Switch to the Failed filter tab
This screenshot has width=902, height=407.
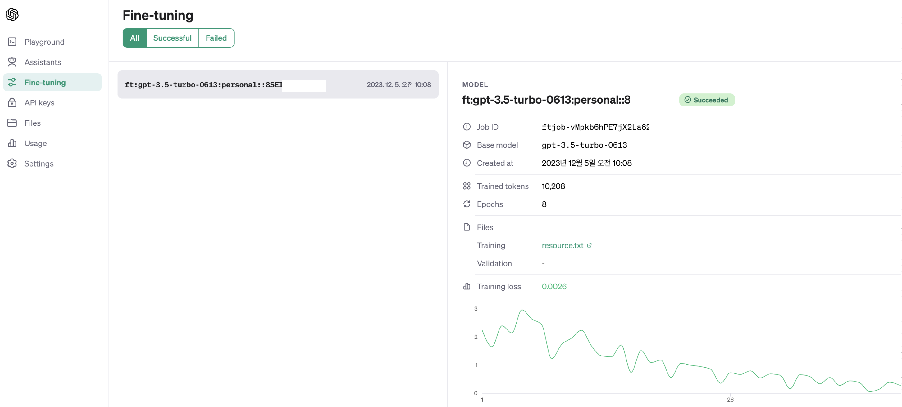click(x=216, y=38)
